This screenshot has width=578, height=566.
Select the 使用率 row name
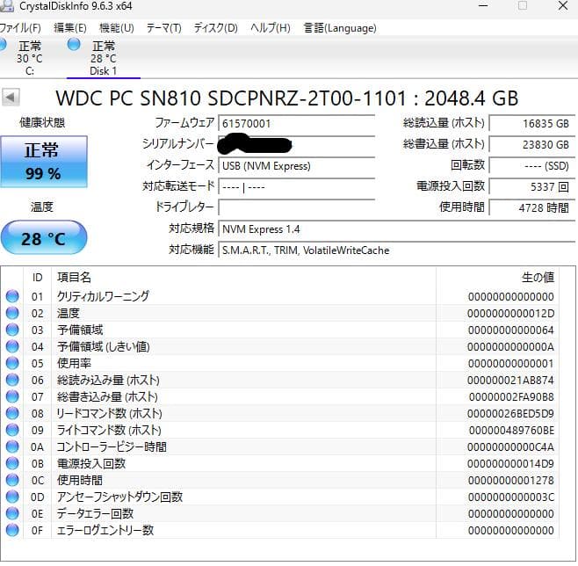(x=74, y=363)
